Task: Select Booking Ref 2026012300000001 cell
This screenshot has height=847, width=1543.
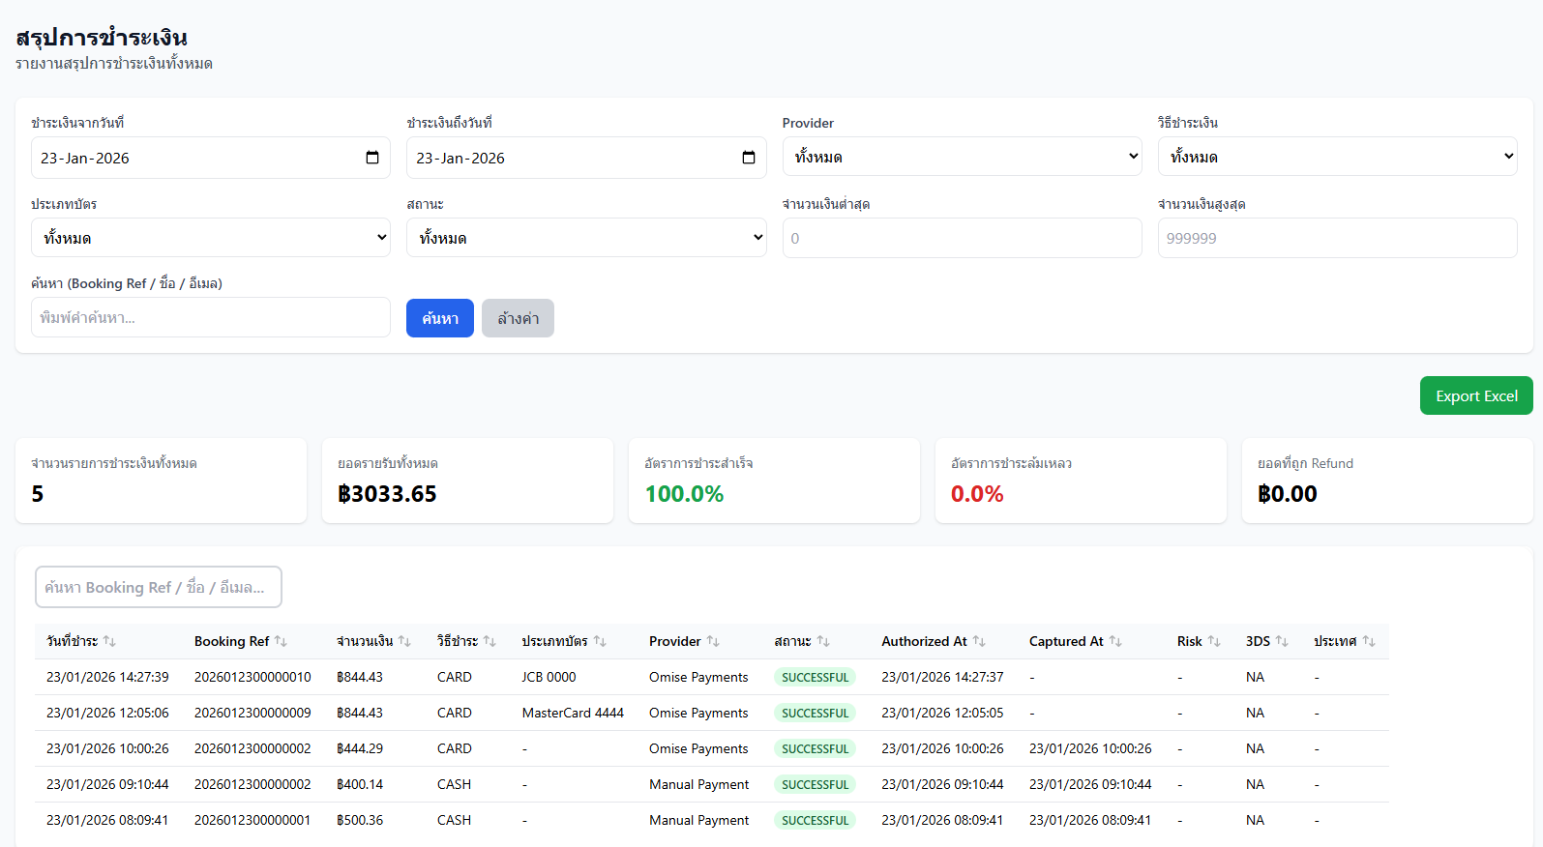Action: (x=252, y=820)
